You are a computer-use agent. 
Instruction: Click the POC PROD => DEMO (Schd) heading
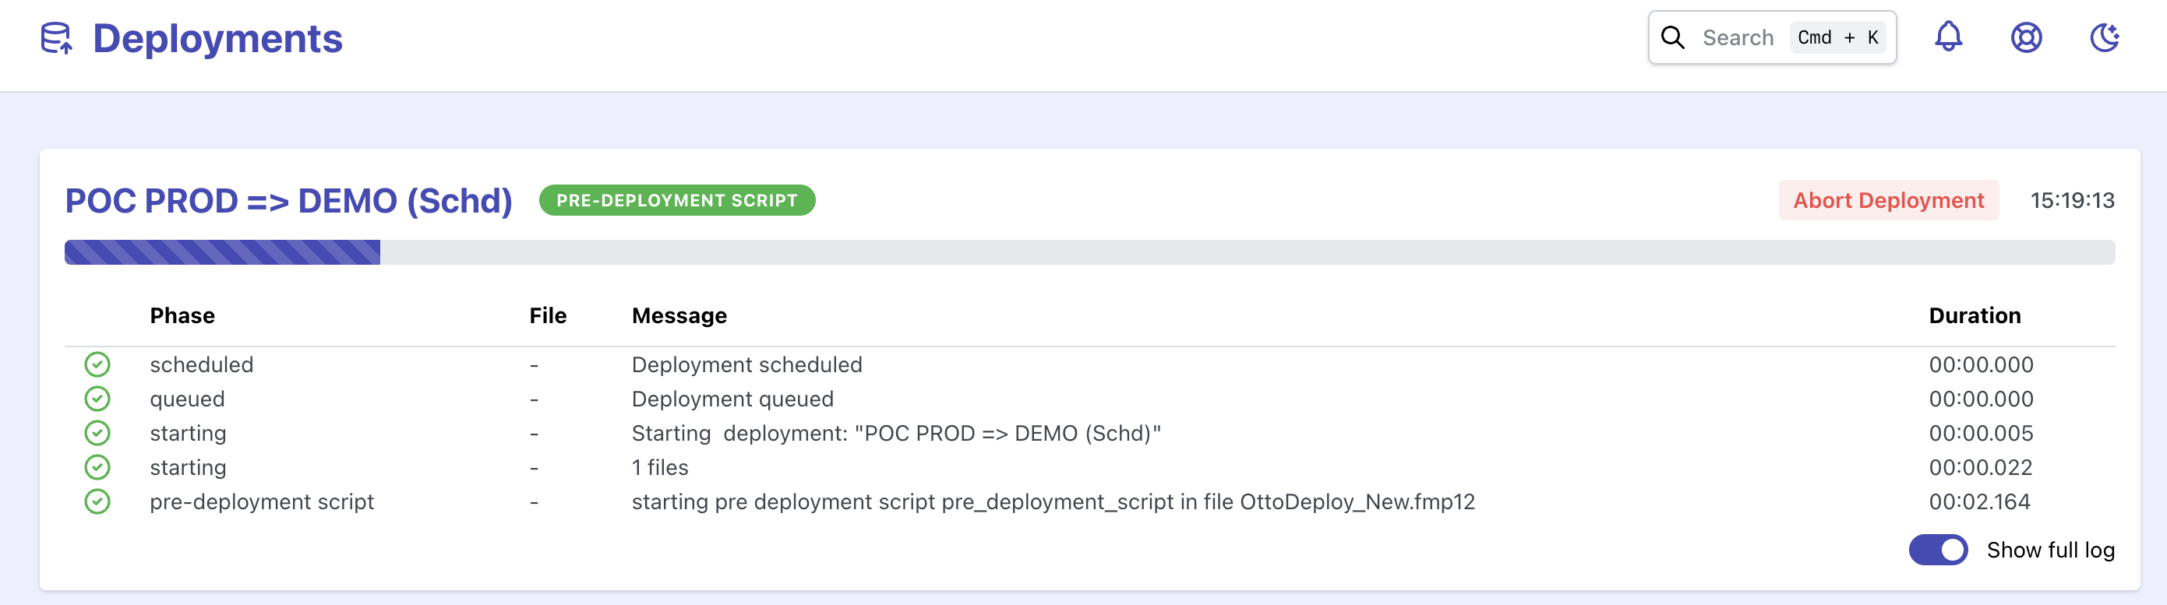click(288, 201)
